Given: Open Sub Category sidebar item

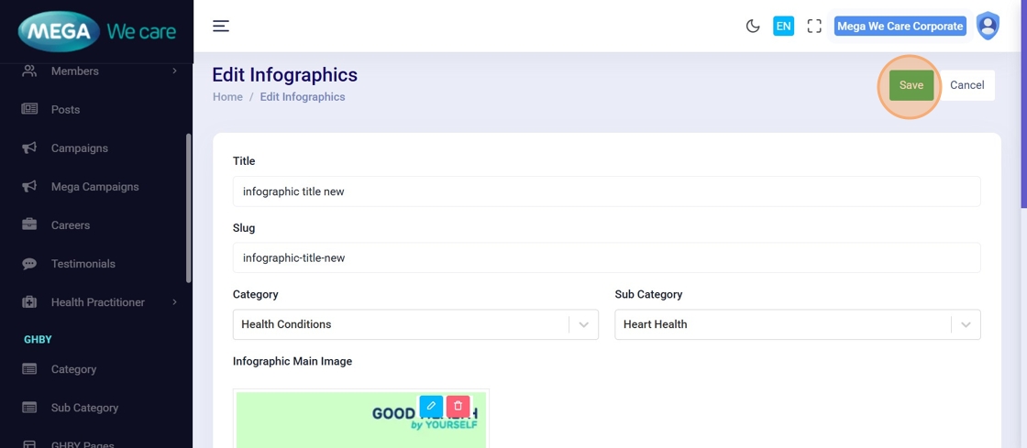Looking at the screenshot, I should pos(84,408).
